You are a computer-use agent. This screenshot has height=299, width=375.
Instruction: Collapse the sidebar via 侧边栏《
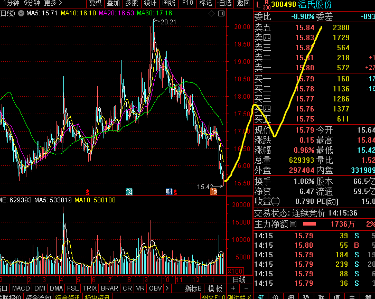tap(238, 297)
